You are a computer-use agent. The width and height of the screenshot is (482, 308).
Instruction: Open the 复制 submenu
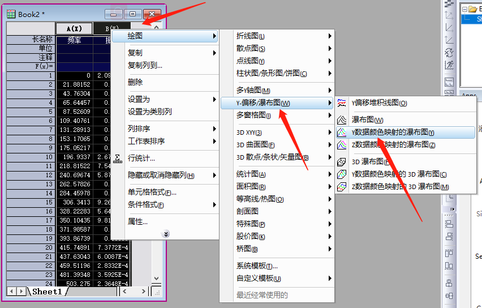pyautogui.click(x=165, y=53)
